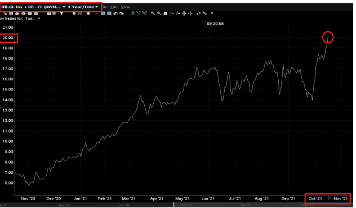
Task: Open the File menu
Action: (104, 7)
